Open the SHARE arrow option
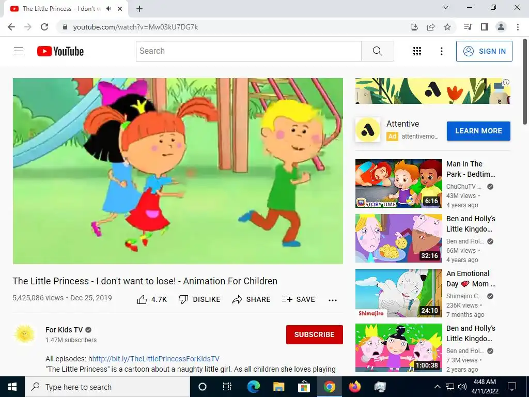Image resolution: width=529 pixels, height=397 pixels. [x=252, y=299]
